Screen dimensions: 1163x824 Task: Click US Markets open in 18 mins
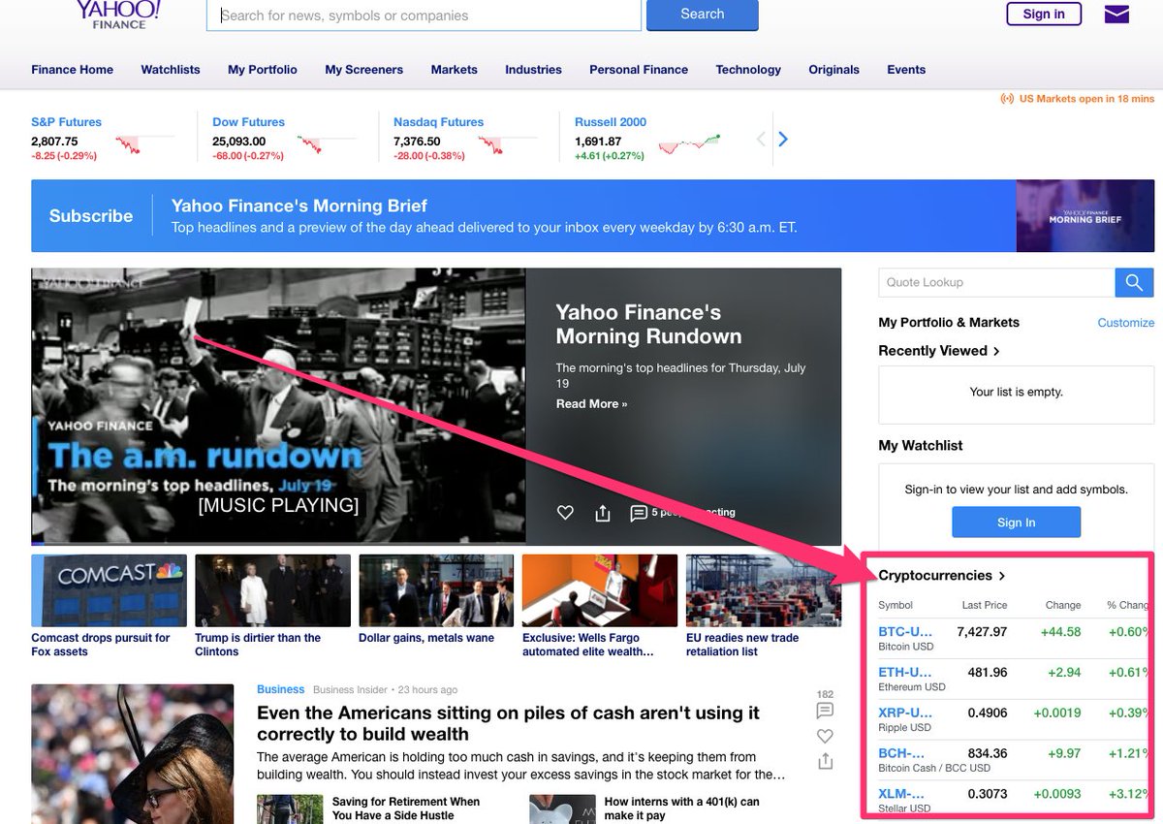1077,99
